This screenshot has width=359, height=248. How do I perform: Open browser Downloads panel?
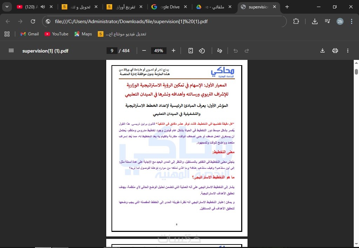315,21
